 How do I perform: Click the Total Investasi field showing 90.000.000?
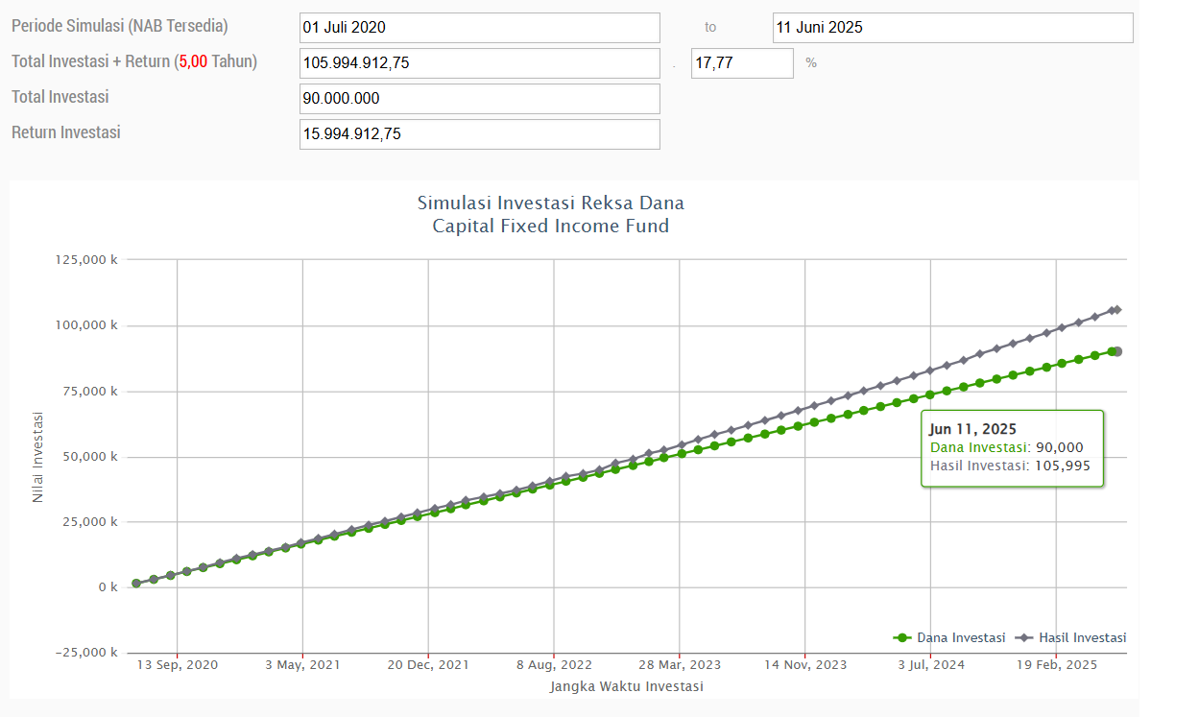[480, 99]
